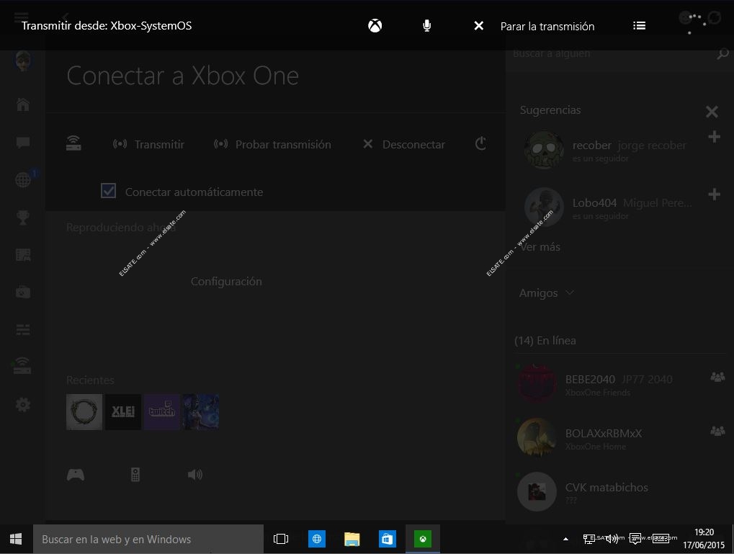Click the Buscar en la web y en Windows box
Screen dimensions: 734x554
(148, 539)
